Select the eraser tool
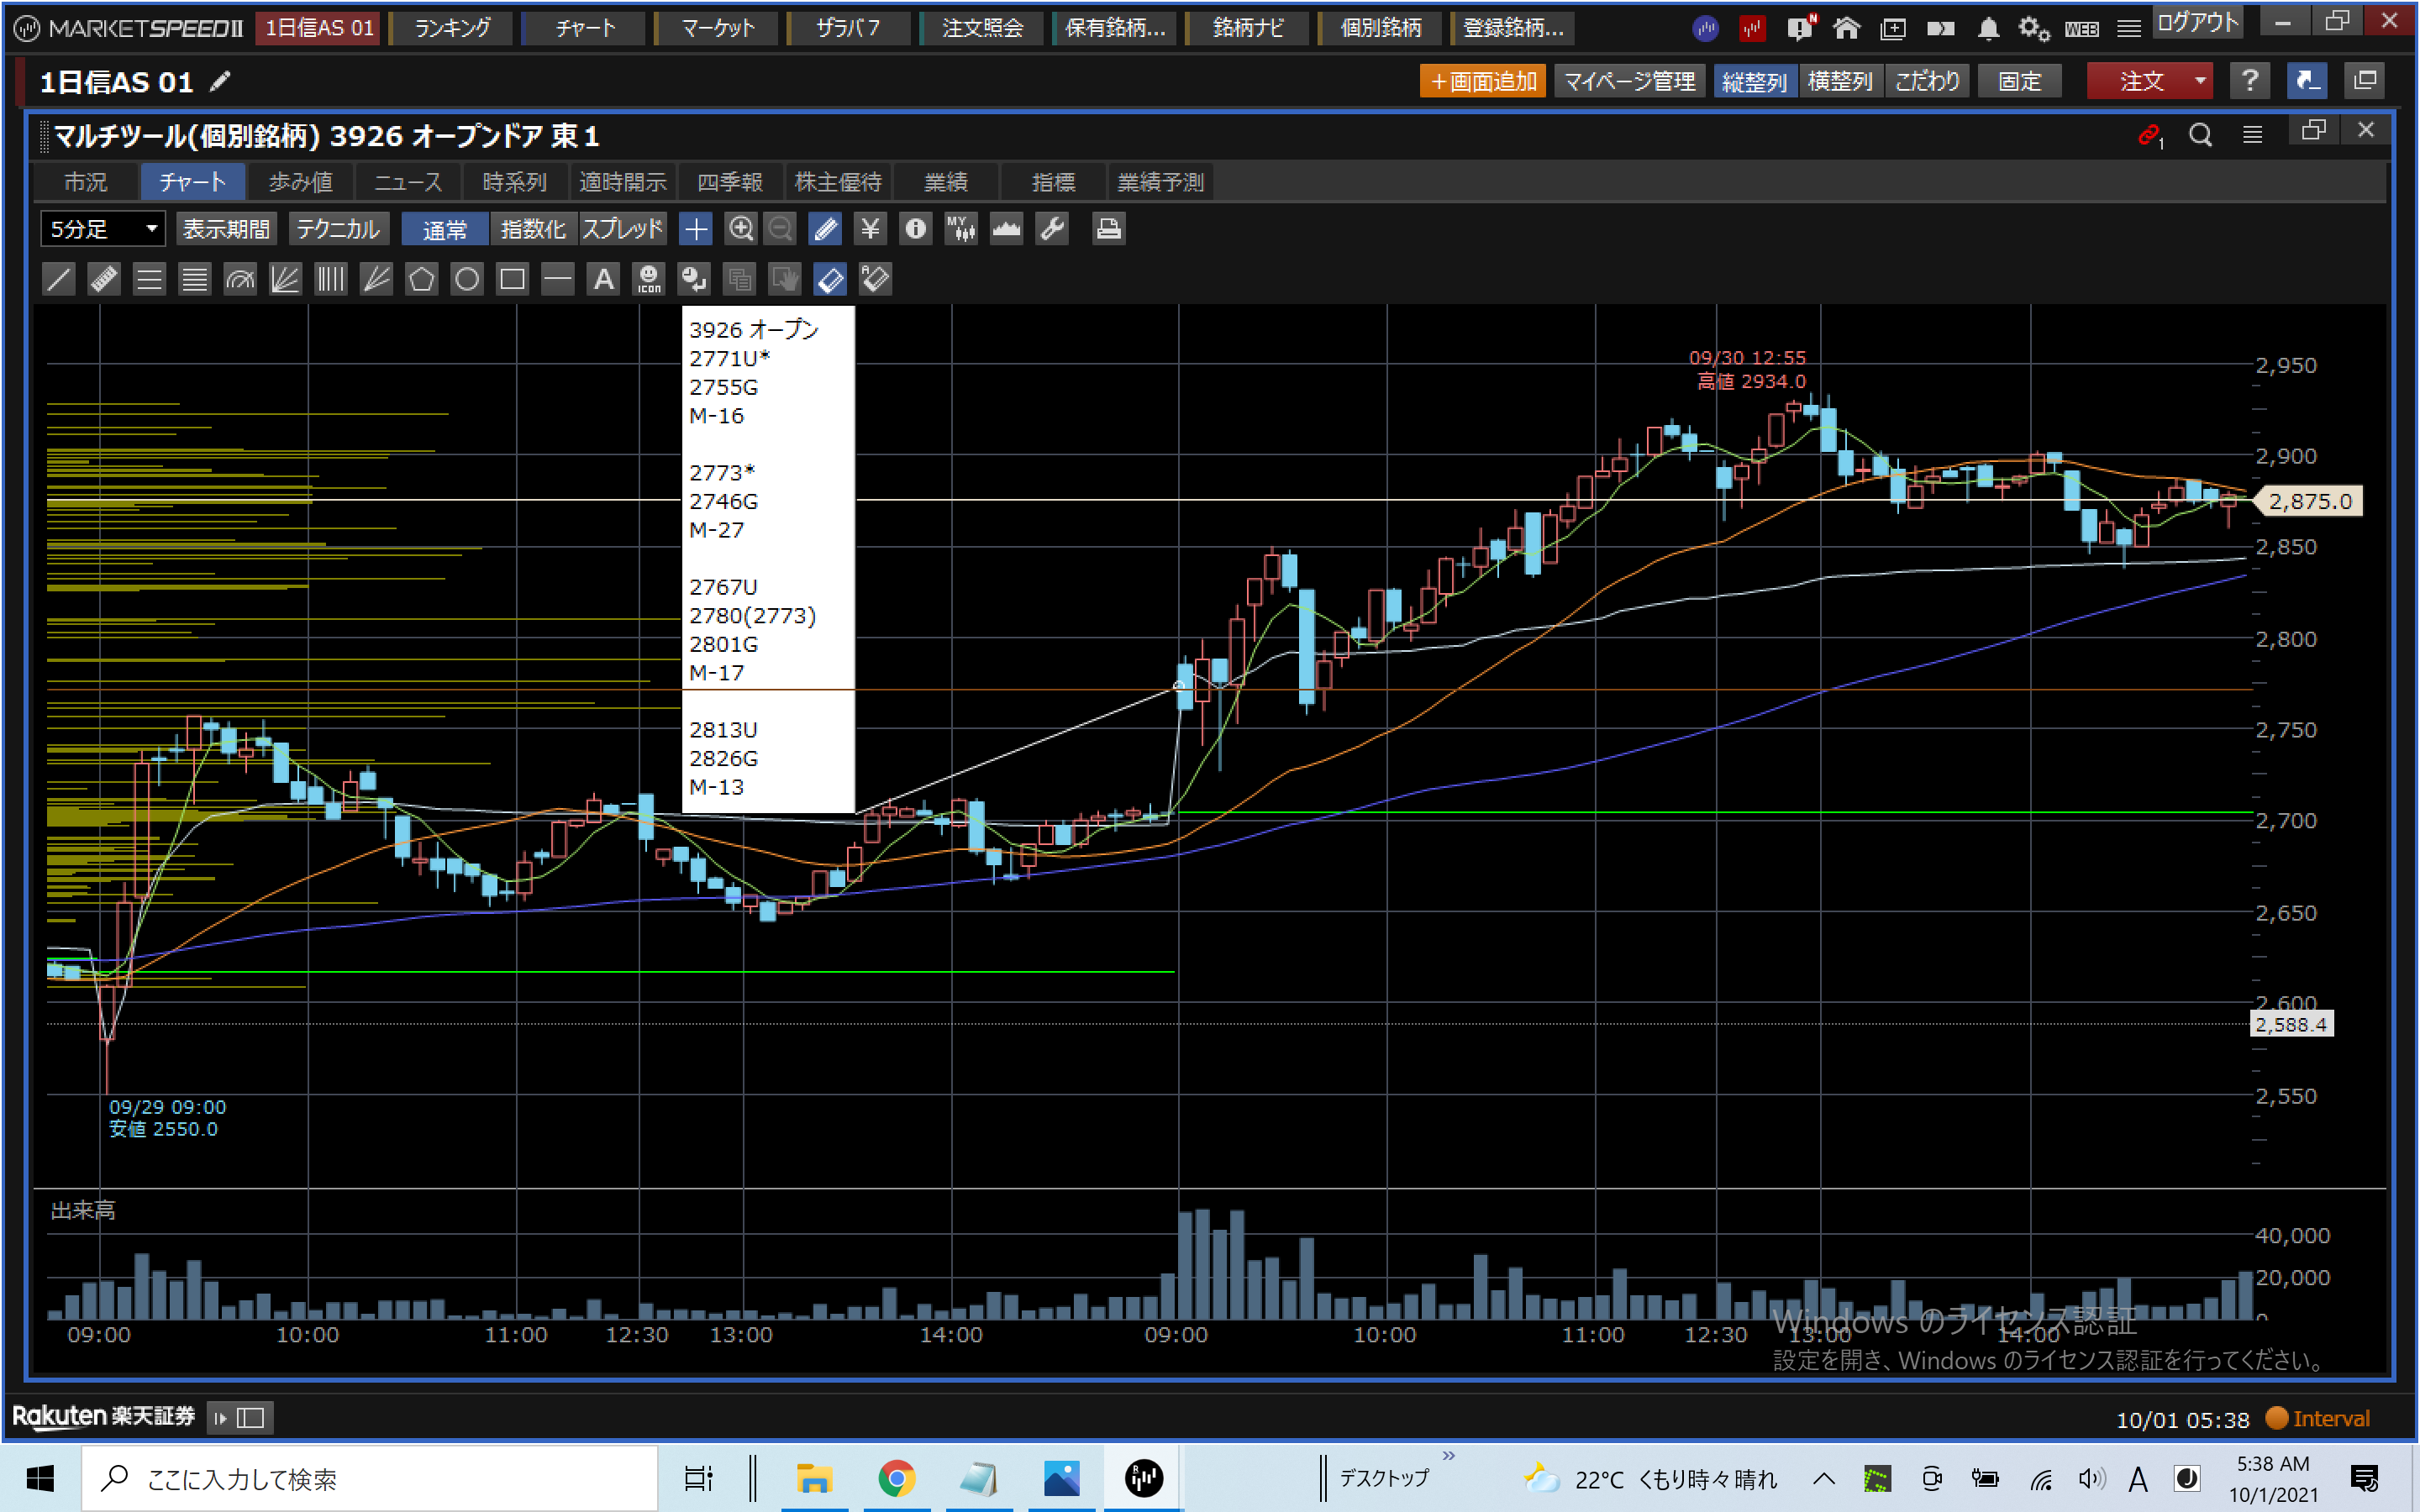2420x1512 pixels. (830, 279)
